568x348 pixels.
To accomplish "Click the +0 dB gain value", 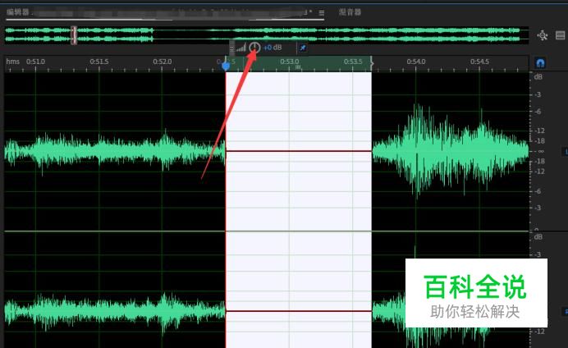I will pyautogui.click(x=273, y=48).
